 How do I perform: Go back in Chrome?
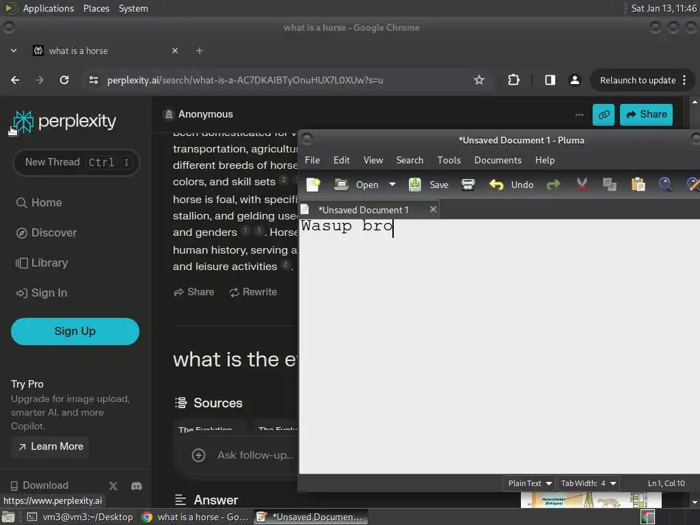[x=15, y=80]
